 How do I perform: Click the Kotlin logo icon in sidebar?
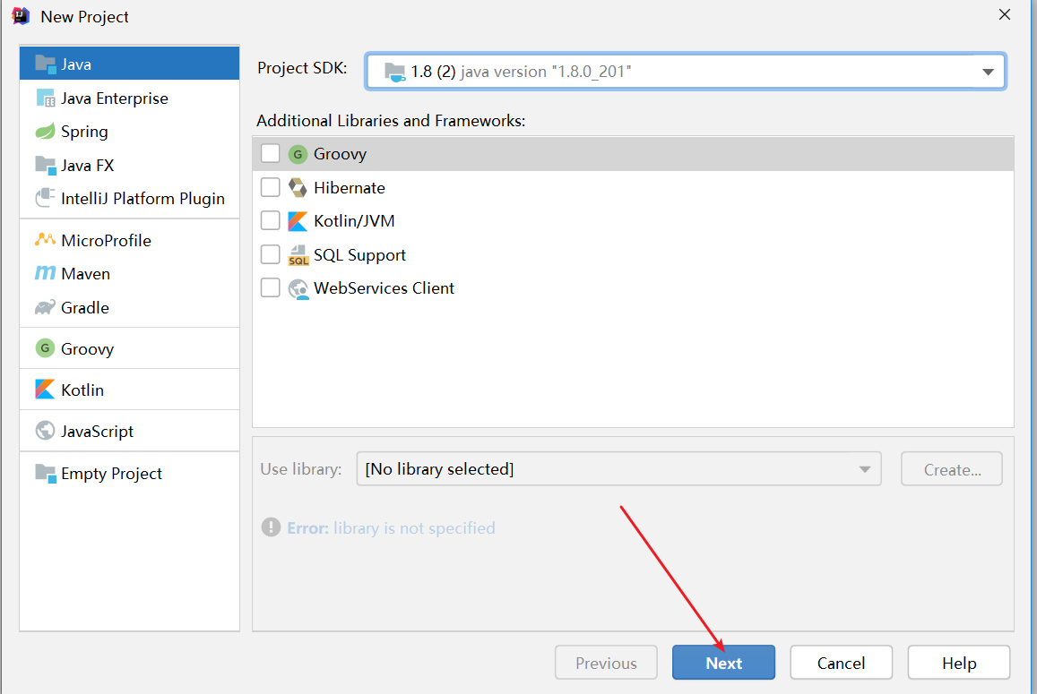point(45,390)
